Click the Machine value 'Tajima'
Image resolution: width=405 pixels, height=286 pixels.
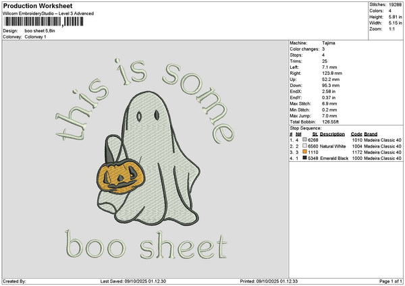[329, 43]
